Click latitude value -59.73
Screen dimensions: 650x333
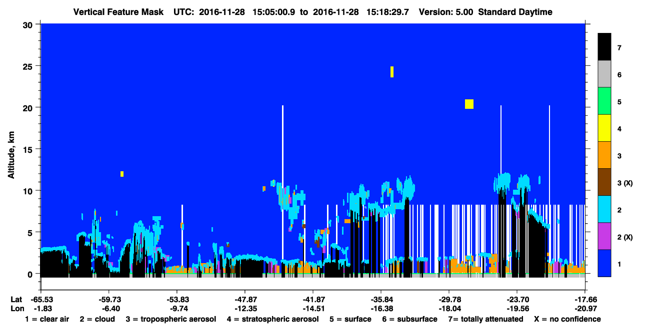click(x=108, y=300)
